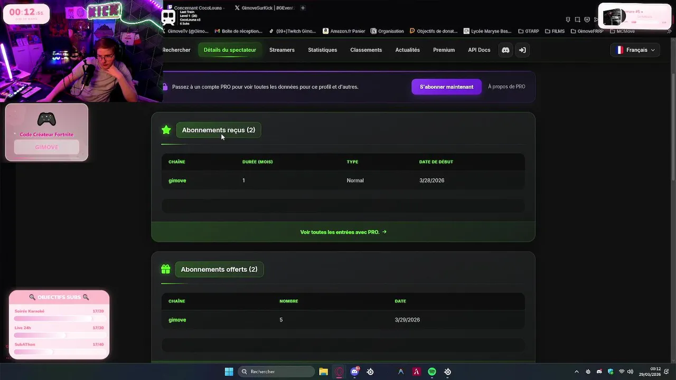
Task: Go to the Classements page
Action: tap(366, 50)
